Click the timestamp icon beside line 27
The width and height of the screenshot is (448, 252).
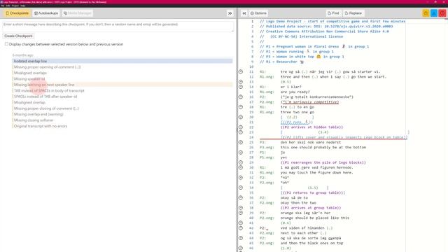tap(241, 153)
